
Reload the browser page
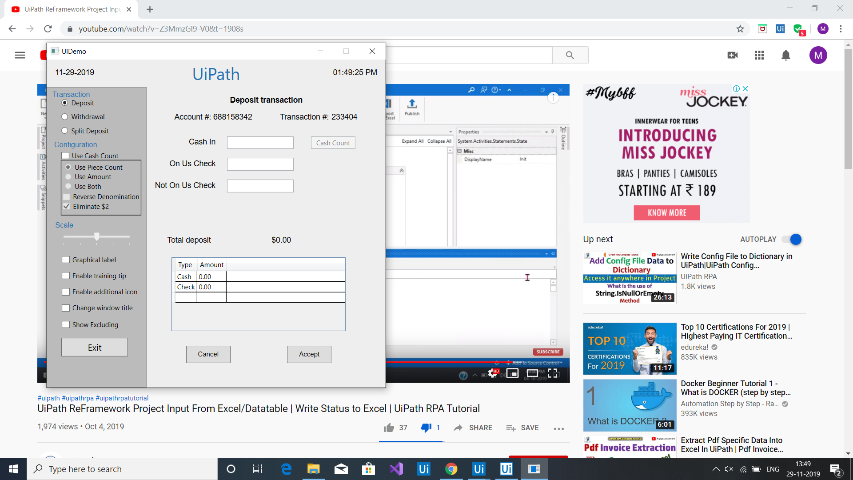click(x=48, y=29)
